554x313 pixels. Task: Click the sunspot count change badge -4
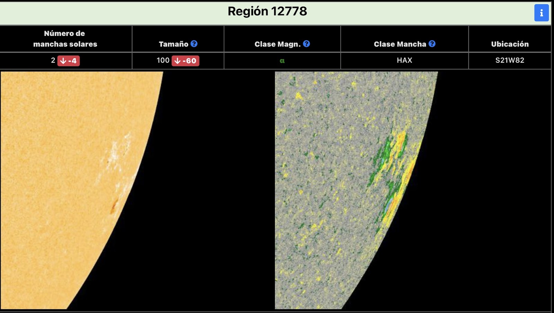(x=69, y=61)
